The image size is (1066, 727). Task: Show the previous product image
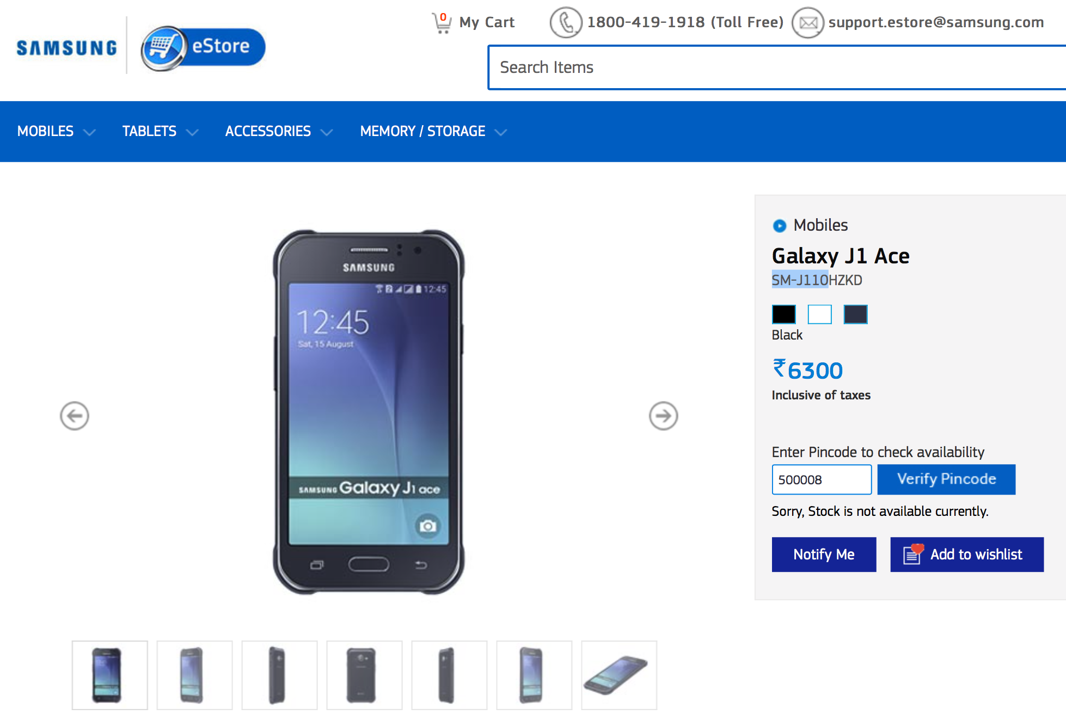75,416
